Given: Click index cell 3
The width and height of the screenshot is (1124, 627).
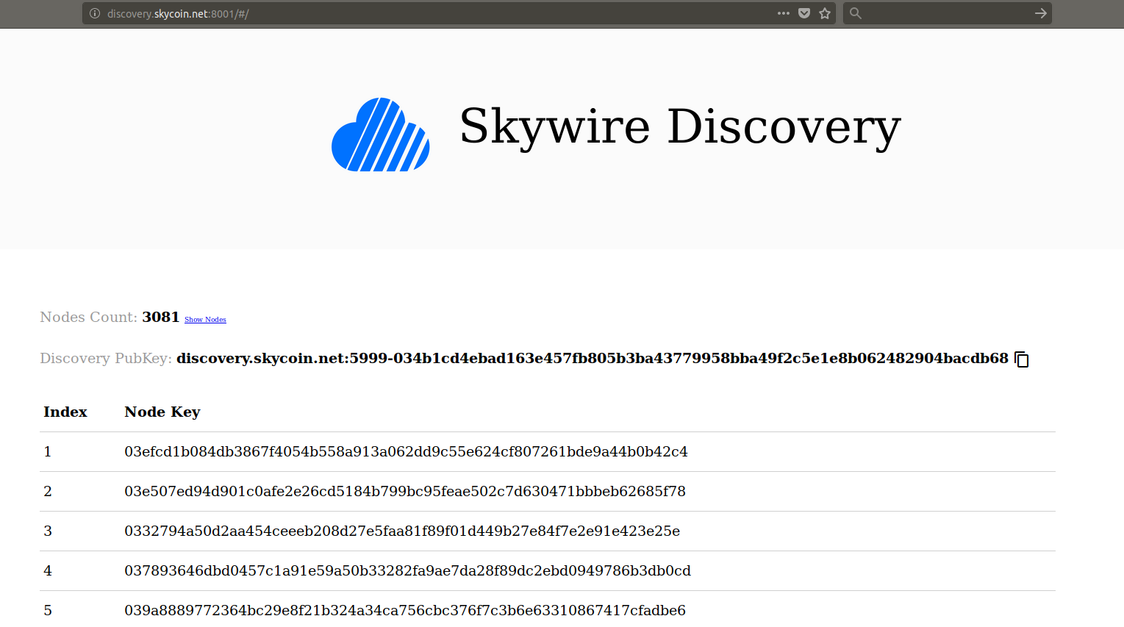Looking at the screenshot, I should pos(48,531).
